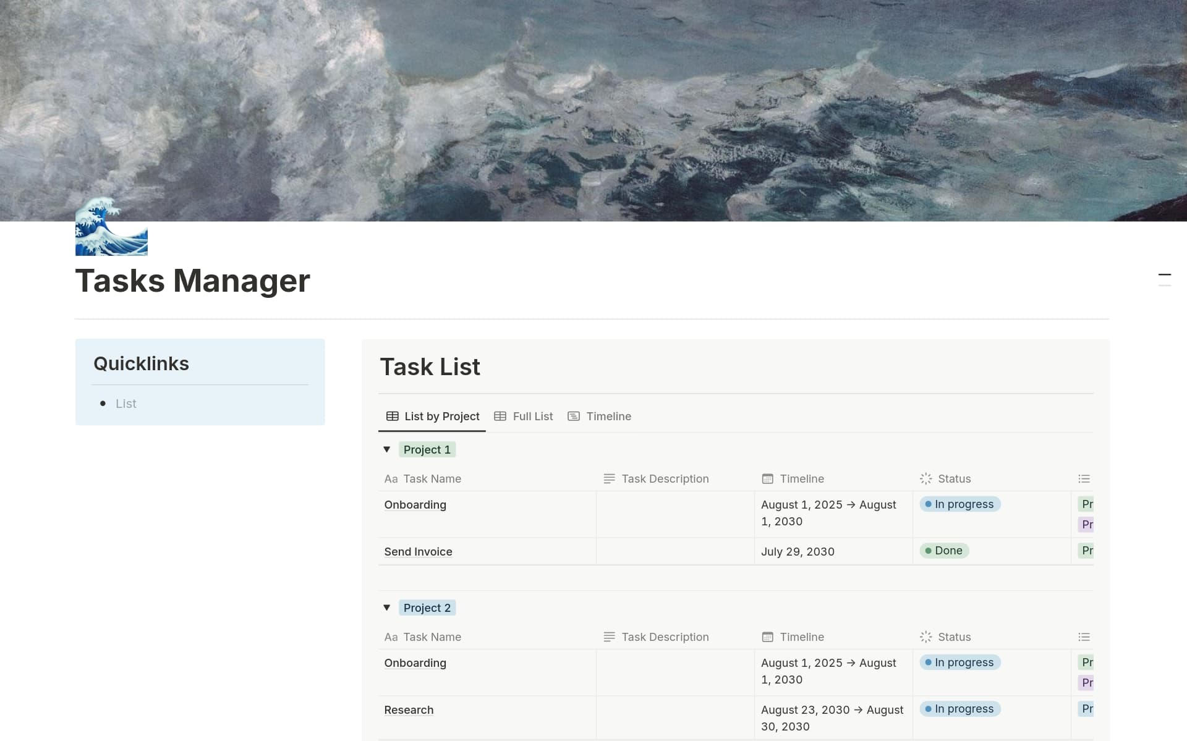
Task: Click the calendar icon on the Timeline column header
Action: (767, 478)
